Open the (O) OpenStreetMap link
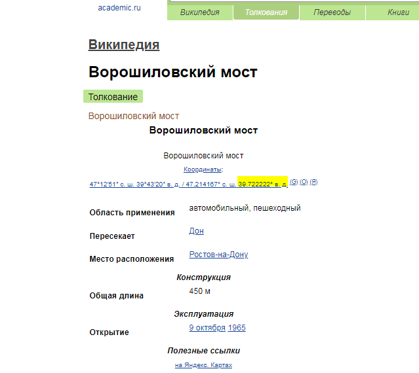Image resolution: width=419 pixels, height=373 pixels. [x=304, y=182]
